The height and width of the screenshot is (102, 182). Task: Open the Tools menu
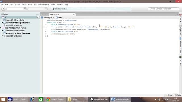(53, 5)
